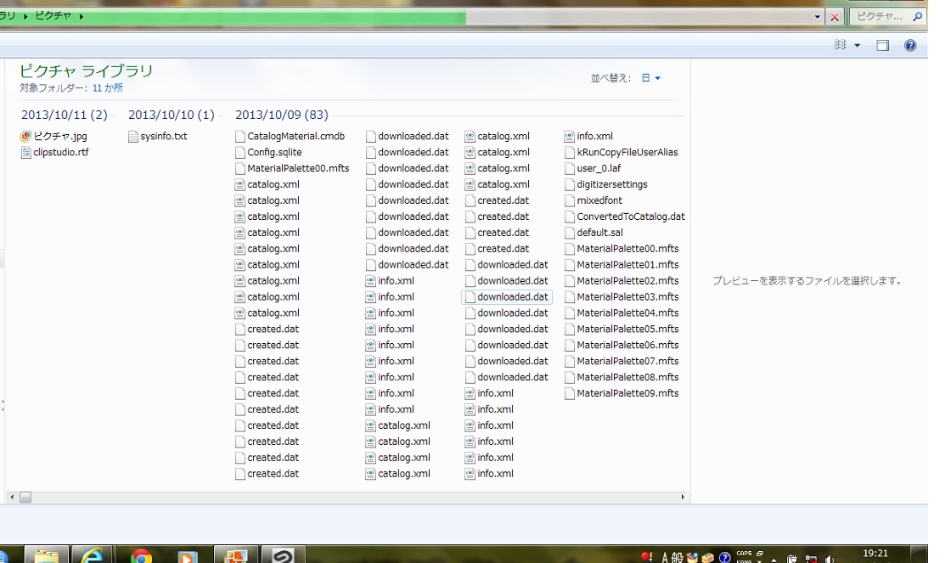This screenshot has width=945, height=563.
Task: Click the highlighted downloaded.dat file
Action: [507, 296]
